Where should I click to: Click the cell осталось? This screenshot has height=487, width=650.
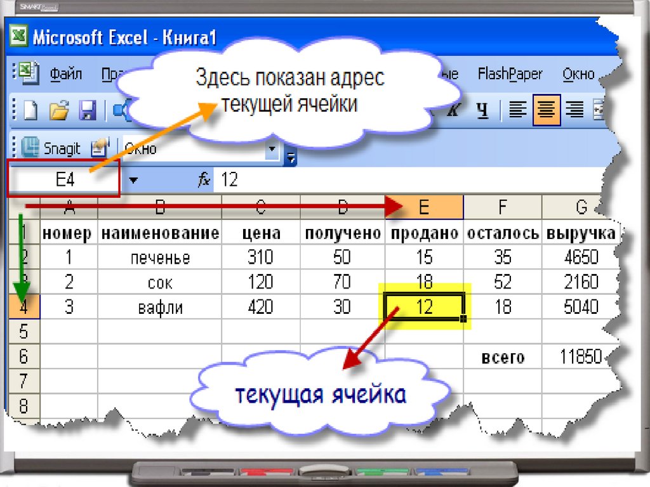pyautogui.click(x=503, y=233)
